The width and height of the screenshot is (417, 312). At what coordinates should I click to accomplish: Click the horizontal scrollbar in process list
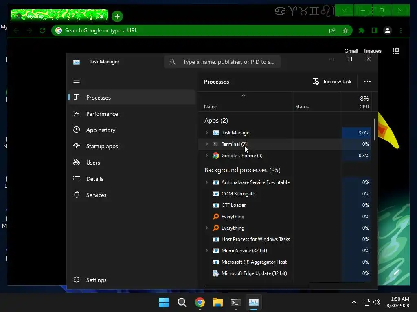(257, 286)
